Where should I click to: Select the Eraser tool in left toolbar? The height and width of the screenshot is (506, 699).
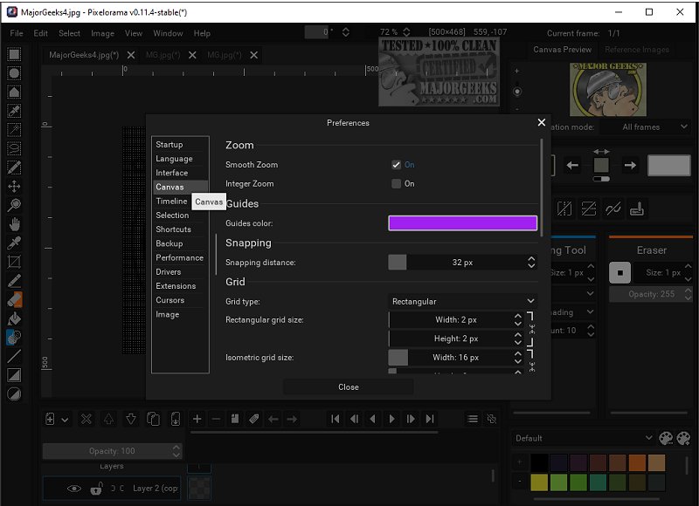coord(14,299)
